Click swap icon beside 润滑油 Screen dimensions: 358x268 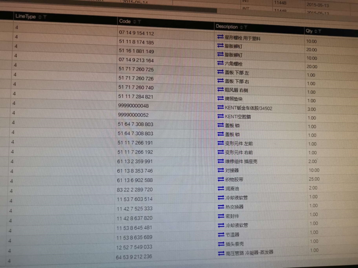pyautogui.click(x=221, y=188)
